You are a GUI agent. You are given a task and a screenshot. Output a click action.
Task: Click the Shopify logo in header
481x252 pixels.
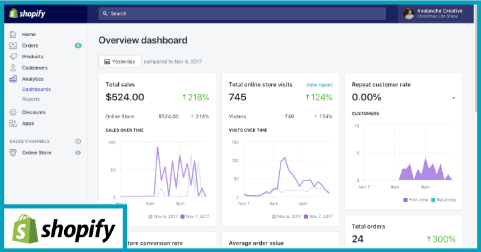click(x=27, y=13)
